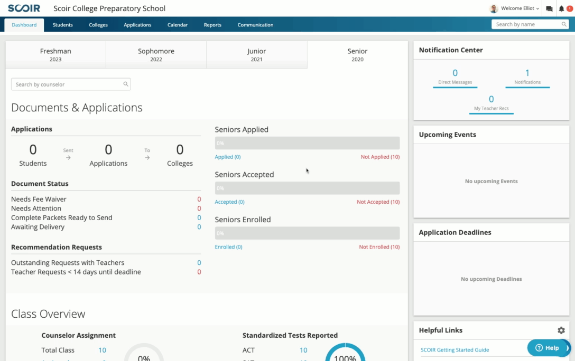The width and height of the screenshot is (575, 361).
Task: Open the Welcome Elliot dropdown menu
Action: (520, 8)
